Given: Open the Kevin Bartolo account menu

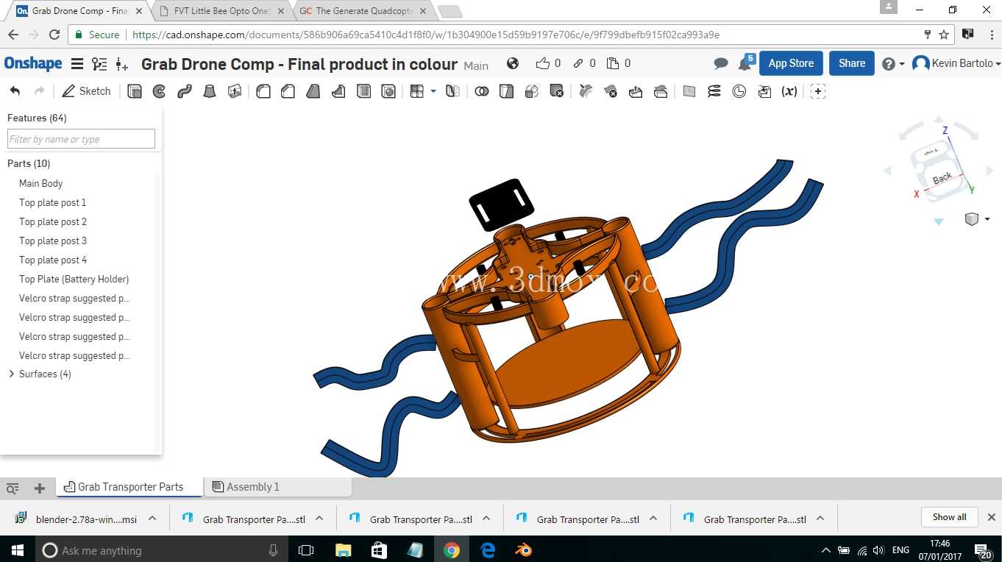Looking at the screenshot, I should coord(956,64).
